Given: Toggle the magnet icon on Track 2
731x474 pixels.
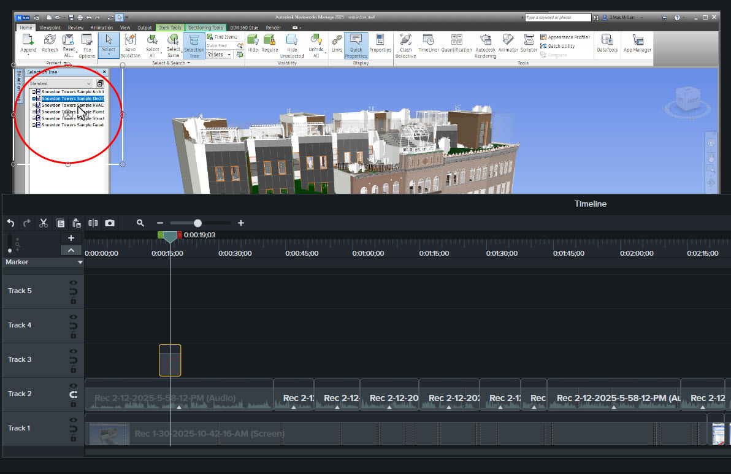Looking at the screenshot, I should (x=74, y=394).
